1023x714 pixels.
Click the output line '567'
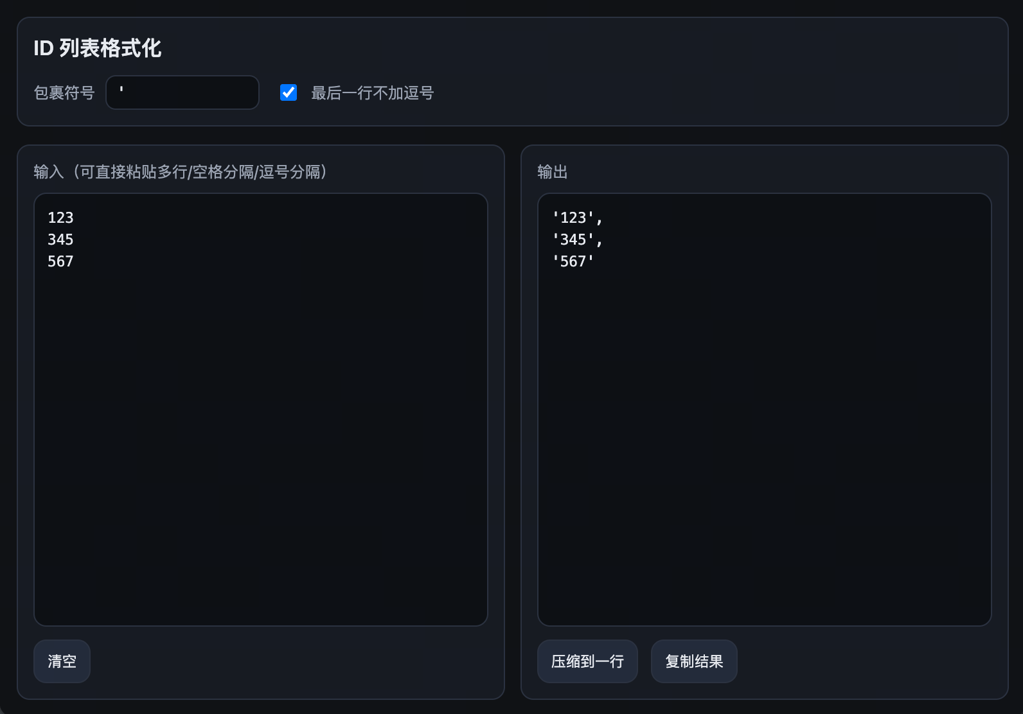click(x=573, y=261)
